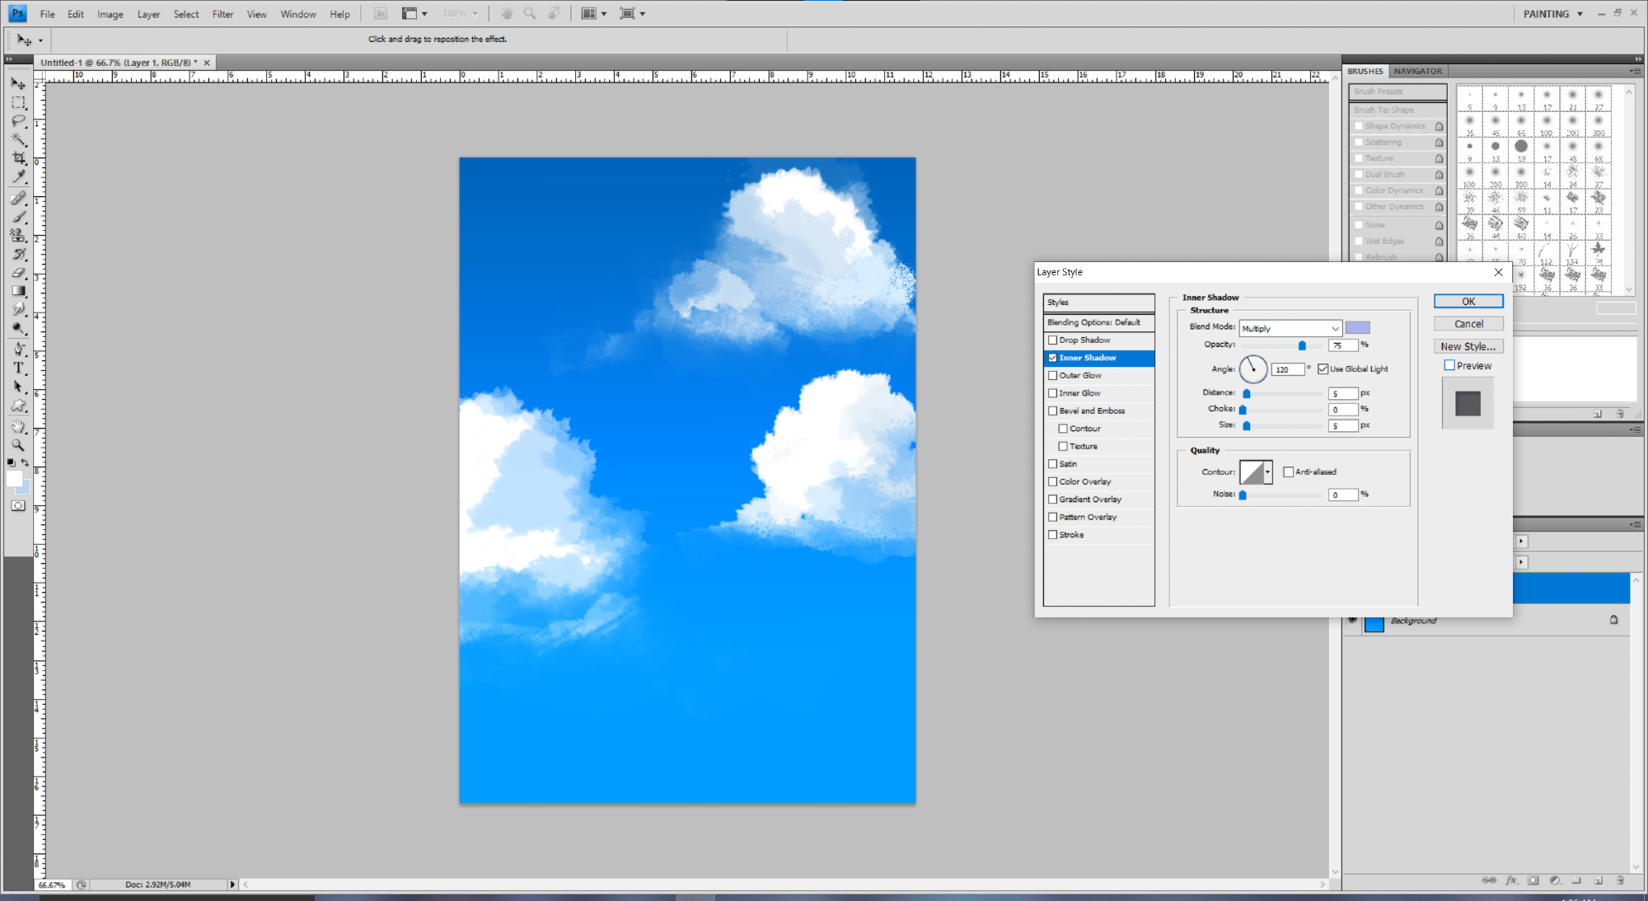Image resolution: width=1648 pixels, height=901 pixels.
Task: Select the Eyedropper tool
Action: [18, 176]
